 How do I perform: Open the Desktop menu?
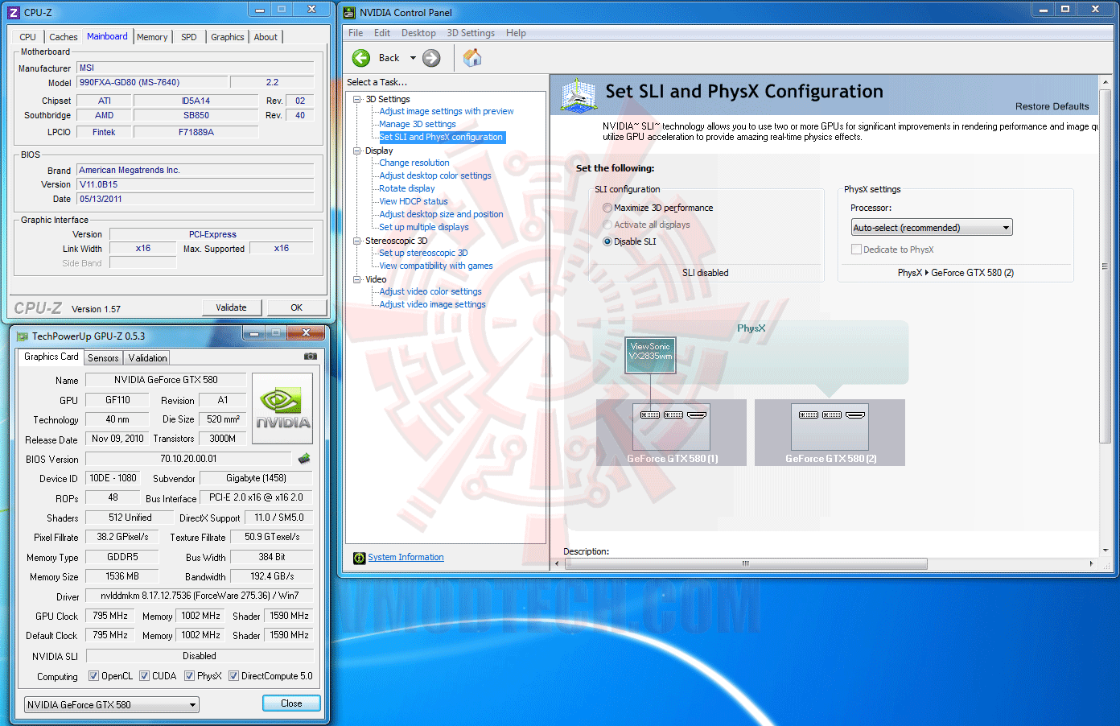point(418,33)
